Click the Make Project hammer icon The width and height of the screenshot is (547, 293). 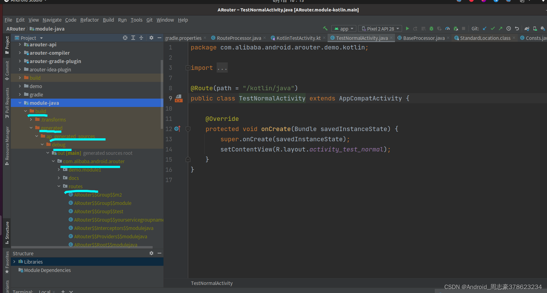point(325,28)
